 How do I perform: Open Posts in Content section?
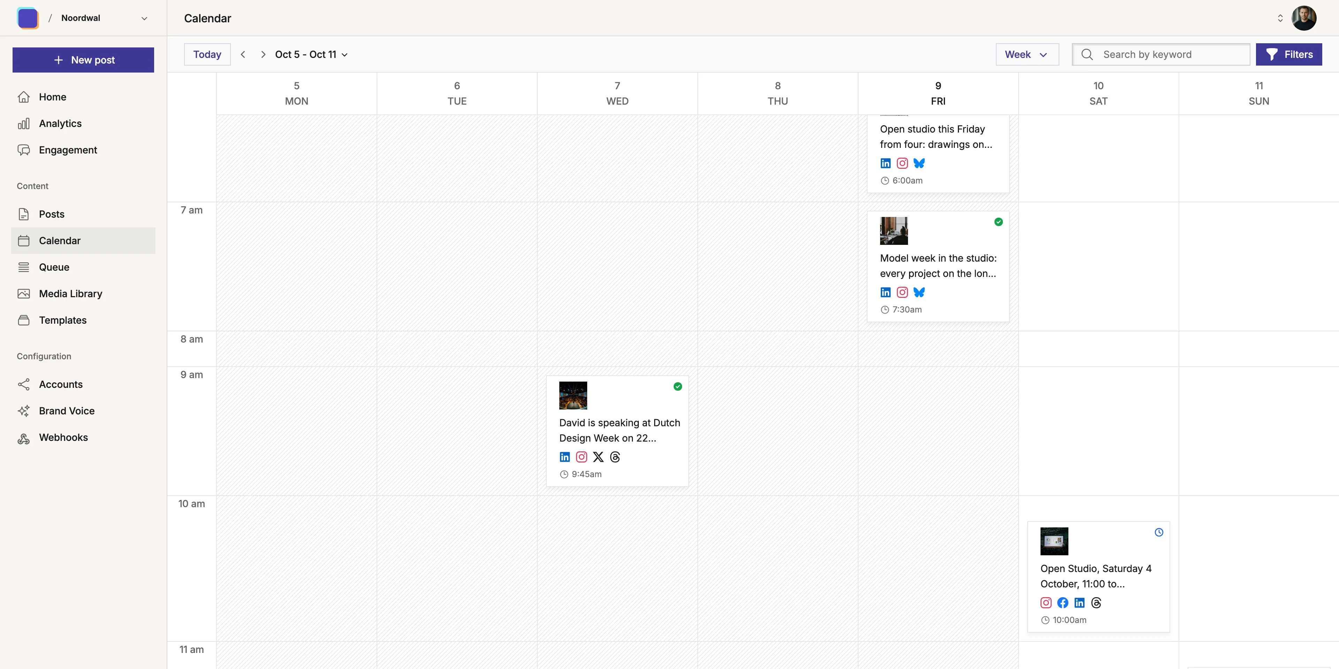coord(83,214)
